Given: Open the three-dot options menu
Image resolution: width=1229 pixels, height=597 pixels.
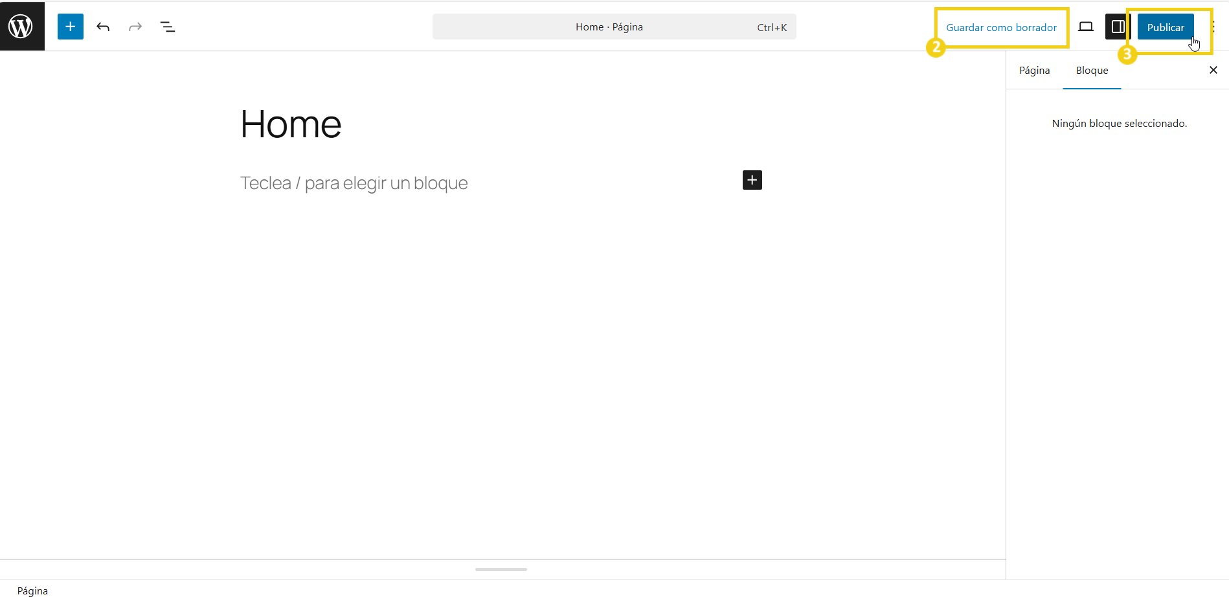Looking at the screenshot, I should 1214,27.
